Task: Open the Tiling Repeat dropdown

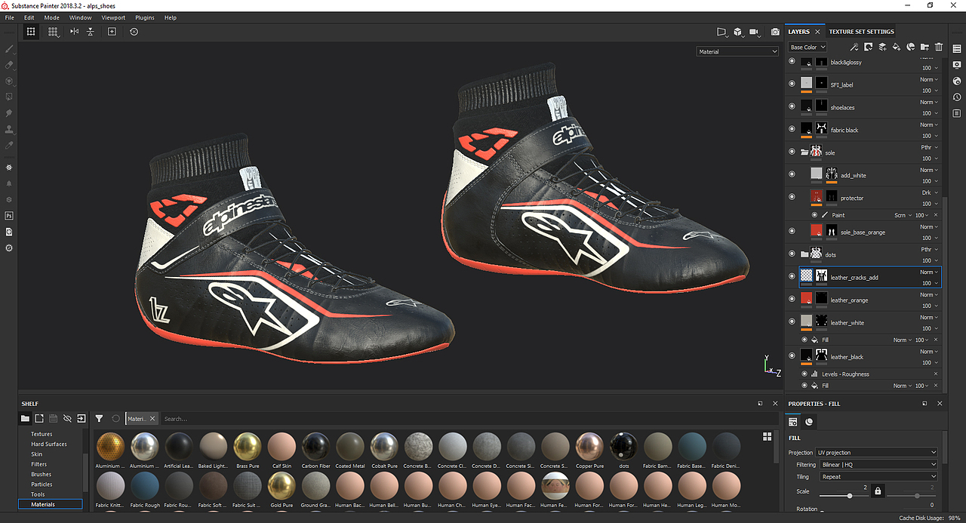Action: [878, 477]
